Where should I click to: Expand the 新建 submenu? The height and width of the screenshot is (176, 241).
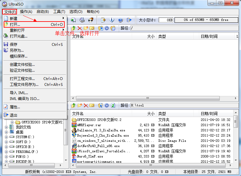pyautogui.click(x=34, y=18)
